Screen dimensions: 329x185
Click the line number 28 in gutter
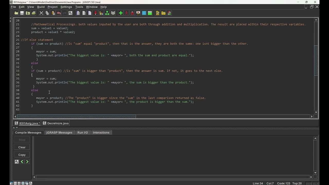tap(17, 51)
